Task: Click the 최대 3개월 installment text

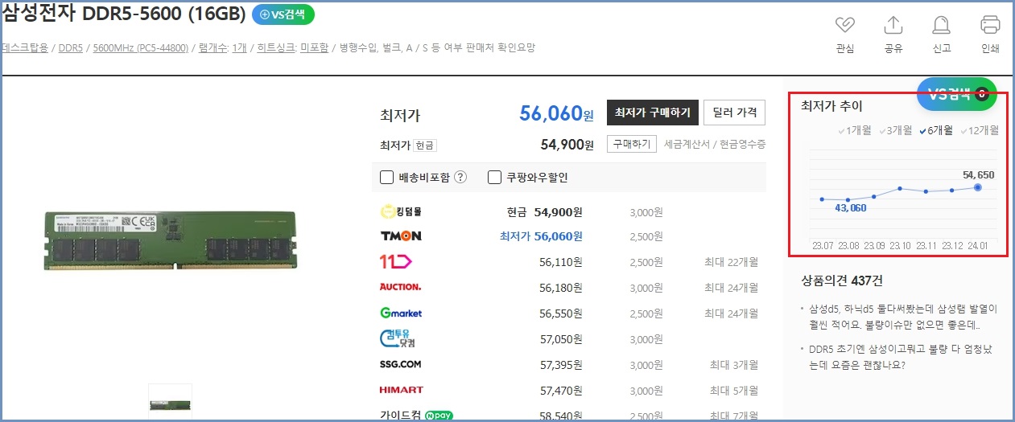Action: (x=733, y=364)
